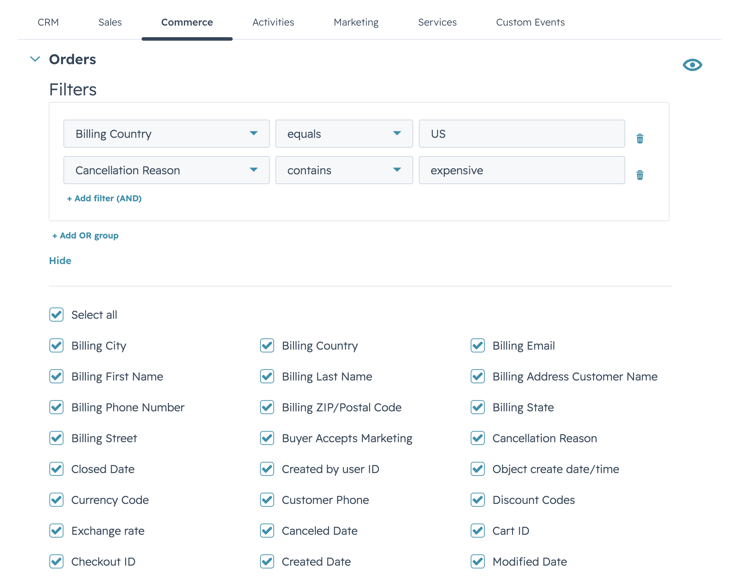Uncheck the Select all checkbox
729x580 pixels.
click(x=56, y=315)
